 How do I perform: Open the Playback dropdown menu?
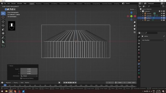pos(9,83)
